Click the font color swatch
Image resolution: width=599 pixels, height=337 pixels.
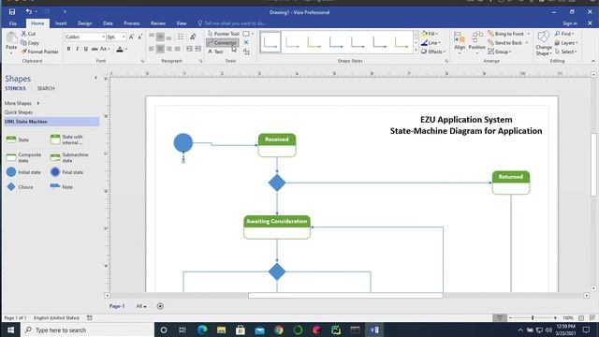(120, 50)
